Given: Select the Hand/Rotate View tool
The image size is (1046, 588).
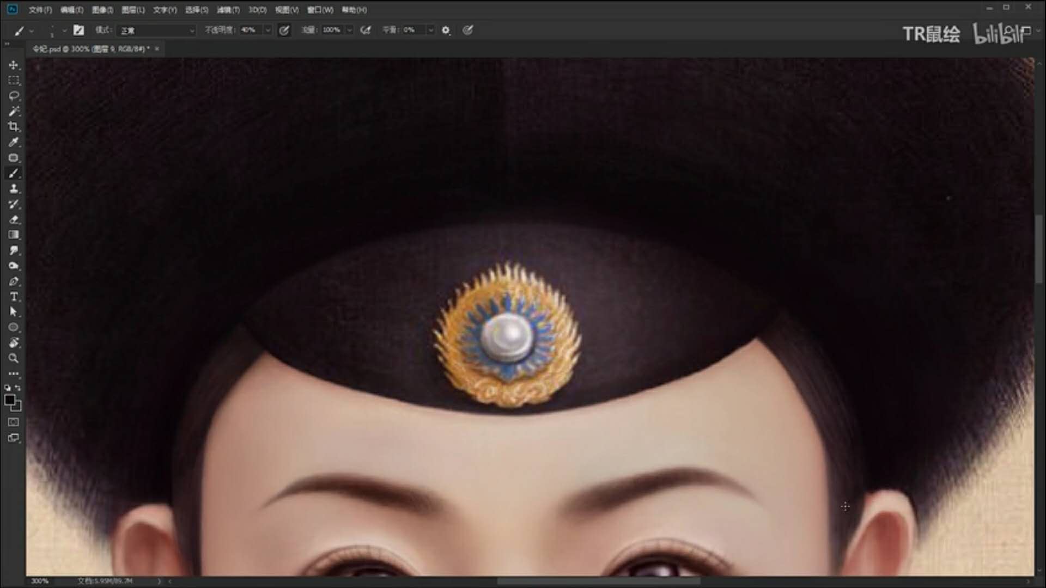Looking at the screenshot, I should (x=14, y=342).
